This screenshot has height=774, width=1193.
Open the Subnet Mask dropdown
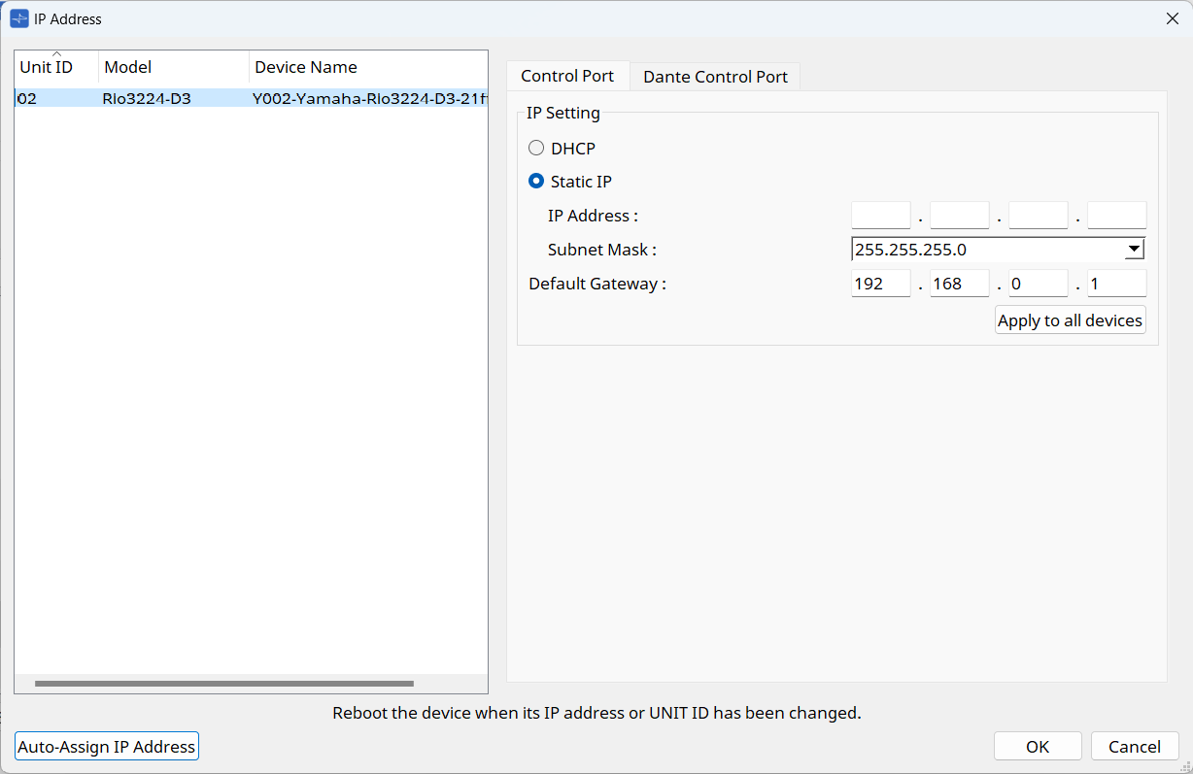point(1133,250)
